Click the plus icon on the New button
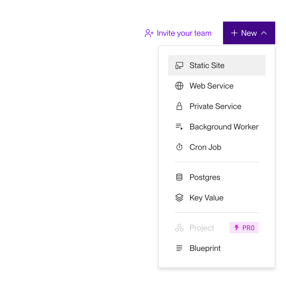286x281 pixels. click(x=234, y=33)
